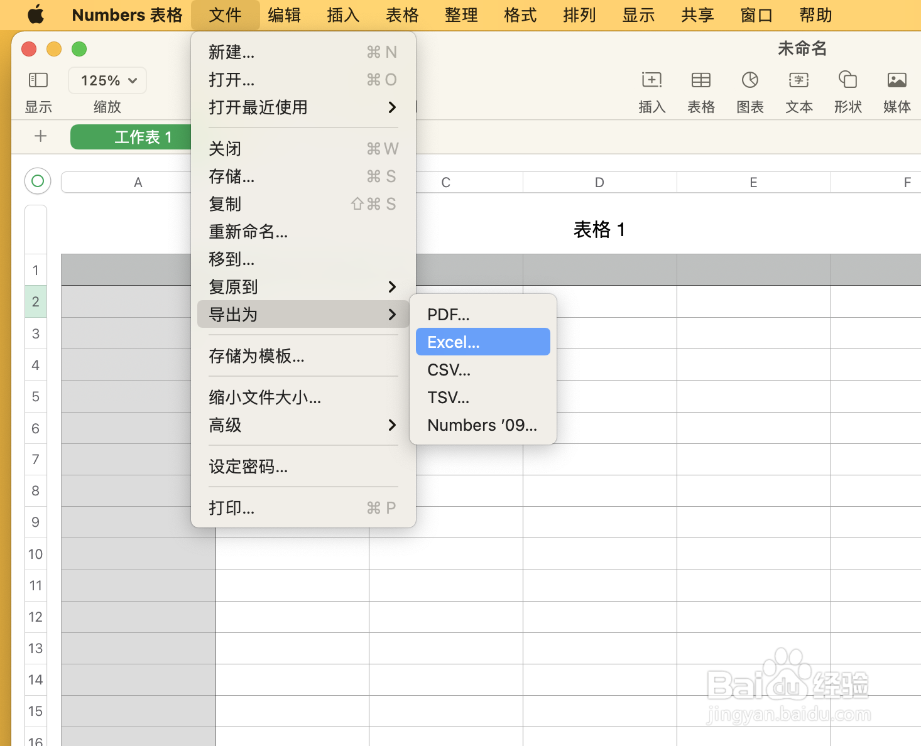The height and width of the screenshot is (746, 921).
Task: Open the Apple menu icon
Action: (x=36, y=14)
